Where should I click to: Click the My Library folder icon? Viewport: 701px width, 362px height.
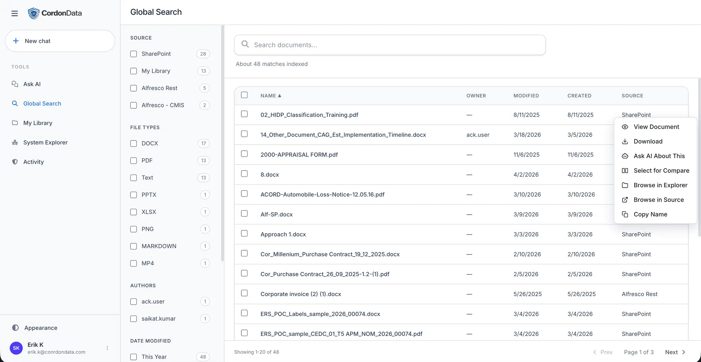15,123
